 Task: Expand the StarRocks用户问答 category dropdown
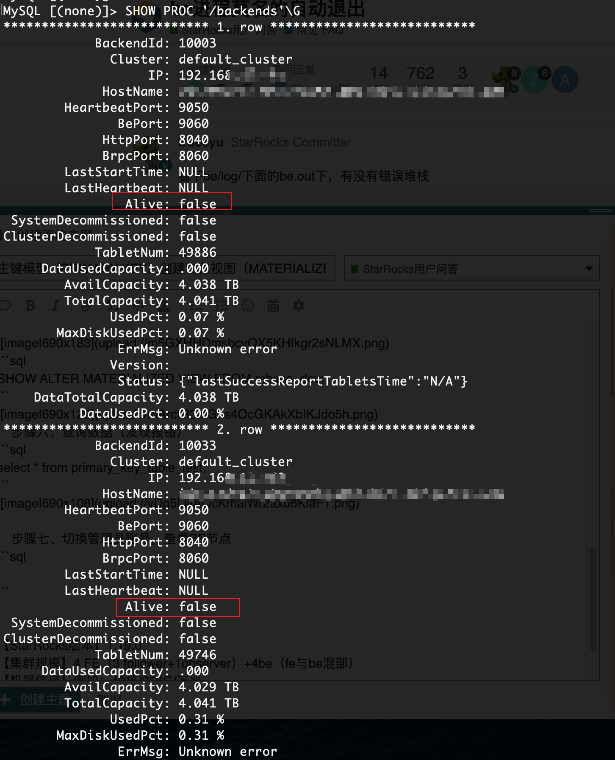(x=471, y=268)
